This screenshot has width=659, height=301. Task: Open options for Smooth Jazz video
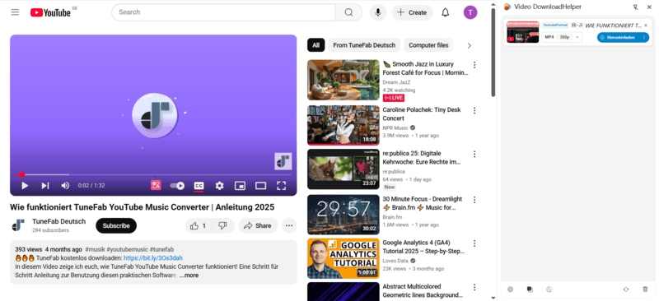(x=474, y=65)
